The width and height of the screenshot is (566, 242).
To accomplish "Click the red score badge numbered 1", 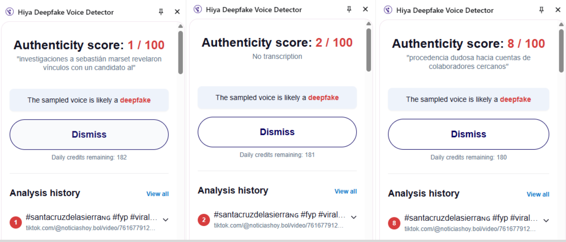I will pyautogui.click(x=16, y=222).
